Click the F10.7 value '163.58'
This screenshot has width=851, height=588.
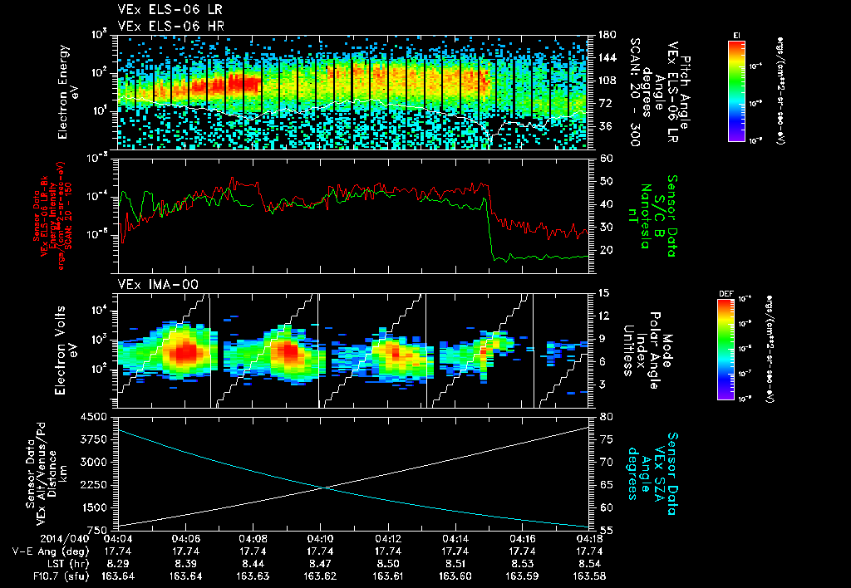click(589, 576)
